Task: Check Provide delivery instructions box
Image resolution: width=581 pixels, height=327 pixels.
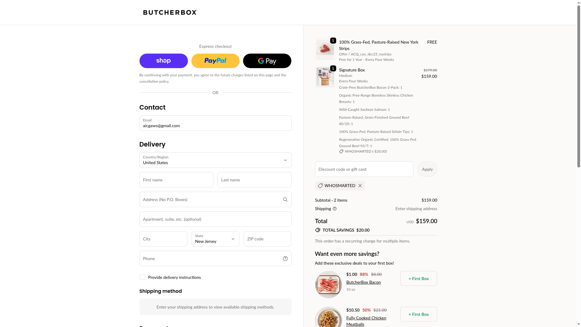Action: pyautogui.click(x=143, y=277)
